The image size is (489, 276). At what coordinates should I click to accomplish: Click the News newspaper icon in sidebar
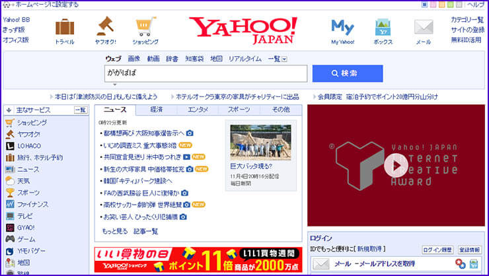click(10, 170)
